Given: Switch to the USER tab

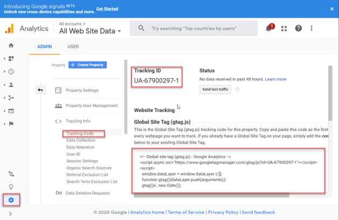Looking at the screenshot, I should pyautogui.click(x=73, y=46).
